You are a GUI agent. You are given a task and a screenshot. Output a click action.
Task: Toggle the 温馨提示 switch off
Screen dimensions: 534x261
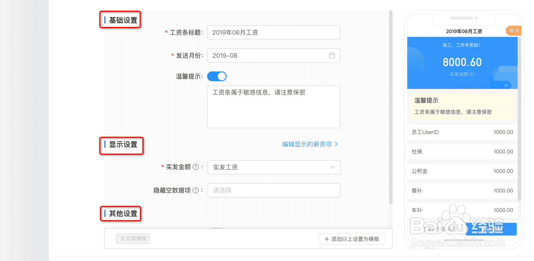tap(217, 76)
